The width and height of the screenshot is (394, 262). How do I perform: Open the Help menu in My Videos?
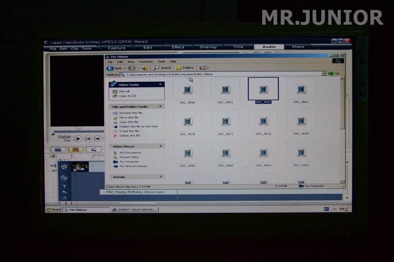click(173, 61)
